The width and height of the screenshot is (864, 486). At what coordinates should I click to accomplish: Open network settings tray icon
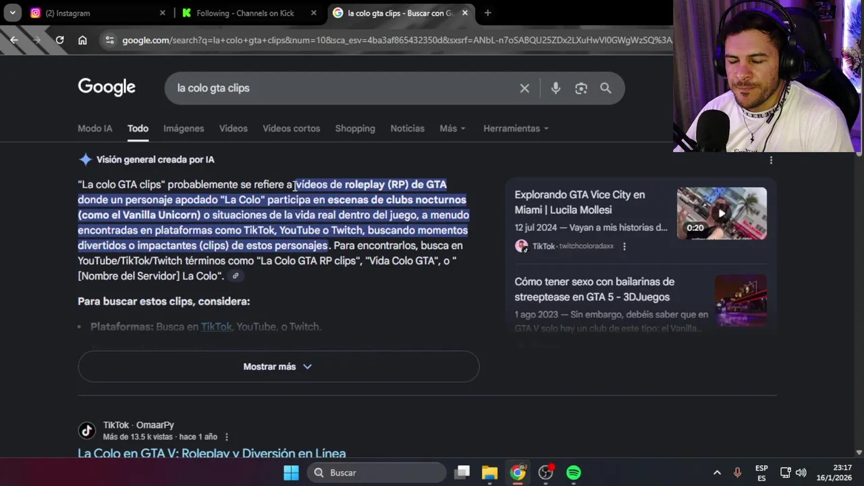(x=785, y=473)
